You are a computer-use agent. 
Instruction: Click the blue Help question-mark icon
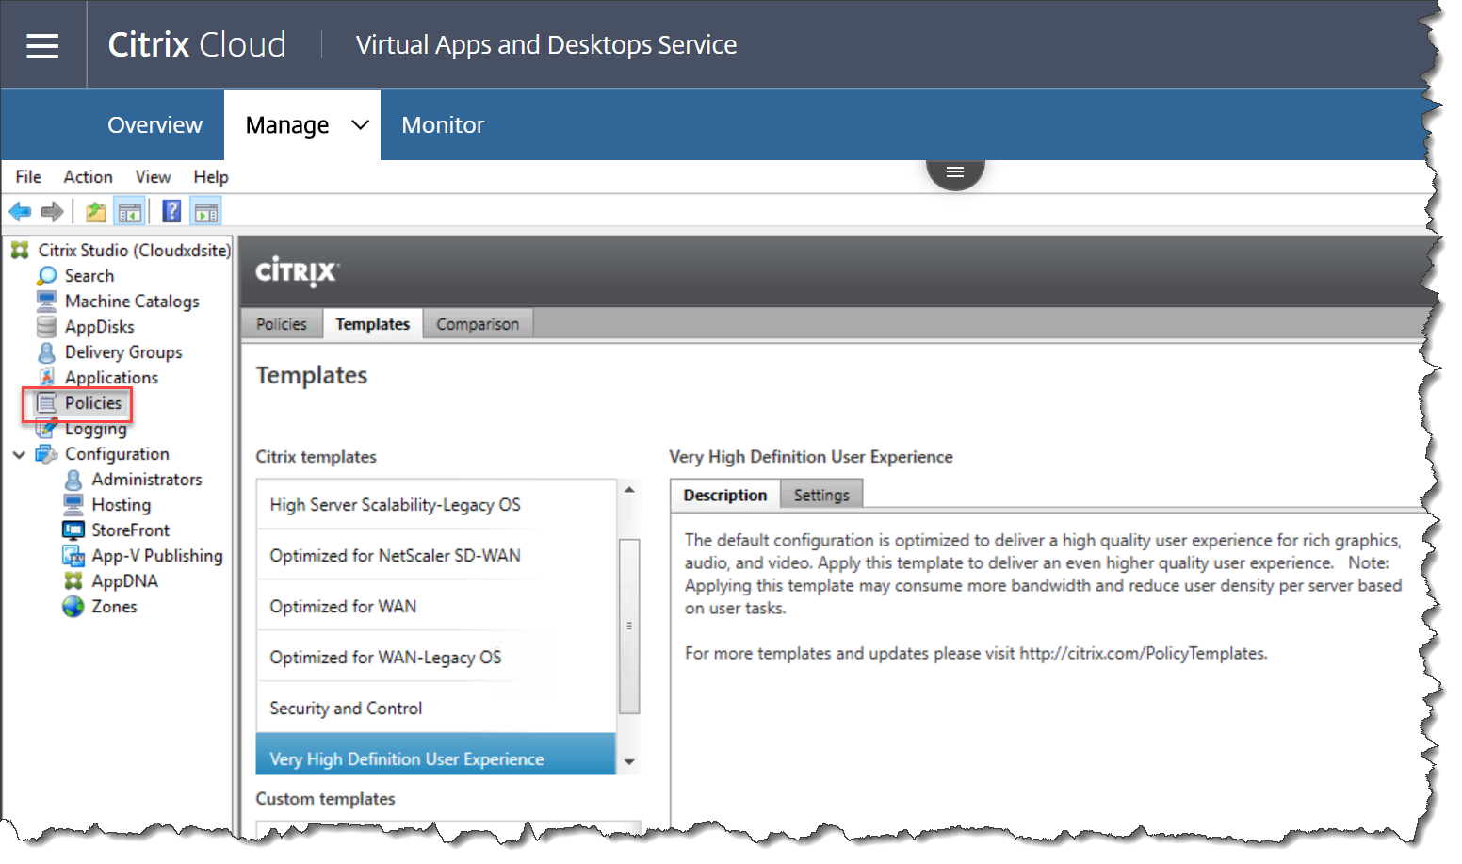171,211
